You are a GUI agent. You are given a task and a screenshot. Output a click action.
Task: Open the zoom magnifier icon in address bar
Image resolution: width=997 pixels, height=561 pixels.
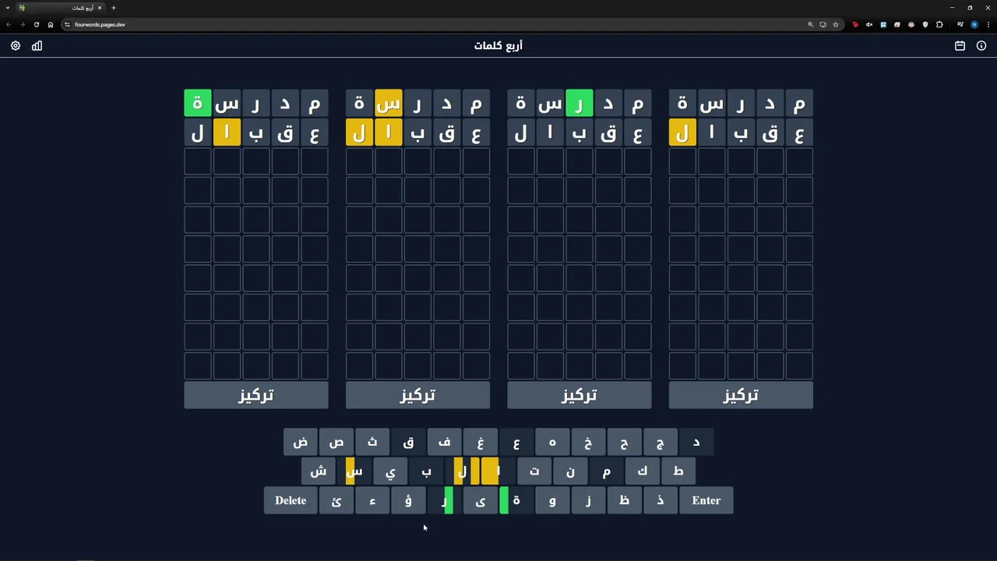(x=811, y=24)
